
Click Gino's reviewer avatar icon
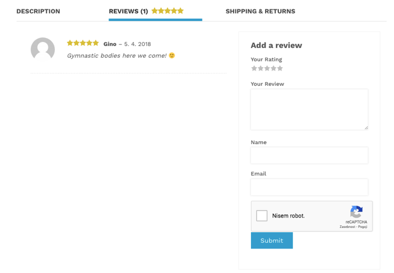tap(43, 50)
